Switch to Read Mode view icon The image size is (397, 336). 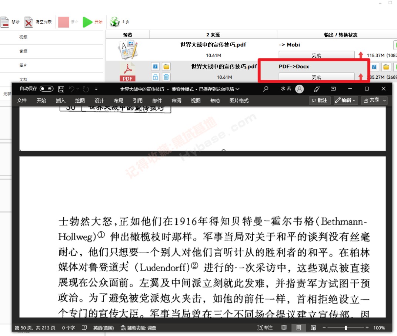point(284,327)
